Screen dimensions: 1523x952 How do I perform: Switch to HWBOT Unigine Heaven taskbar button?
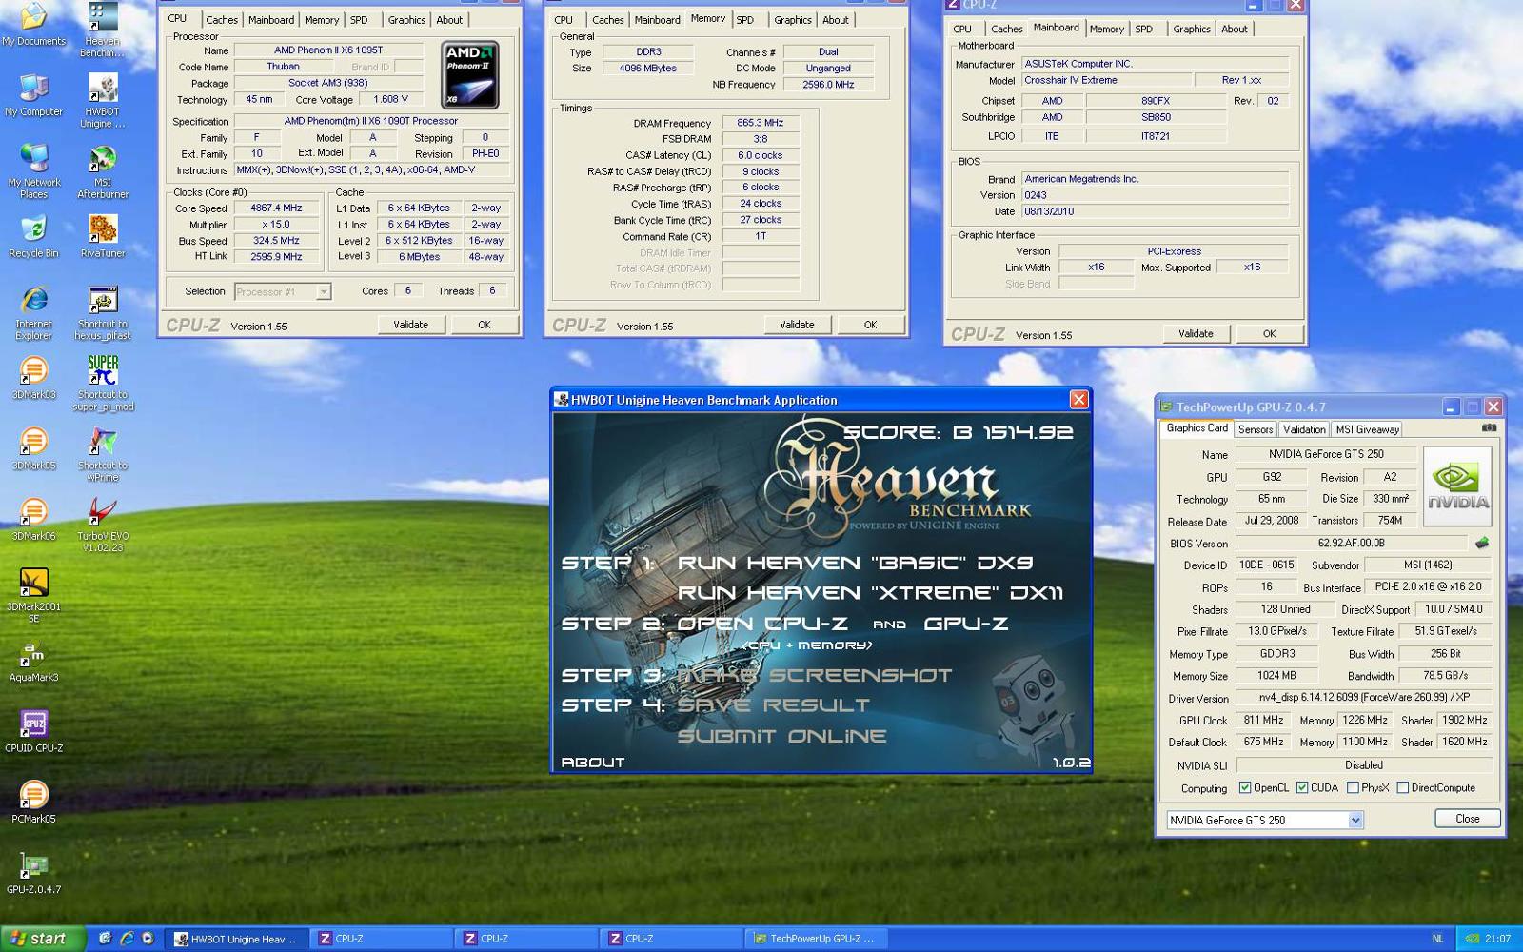point(236,939)
